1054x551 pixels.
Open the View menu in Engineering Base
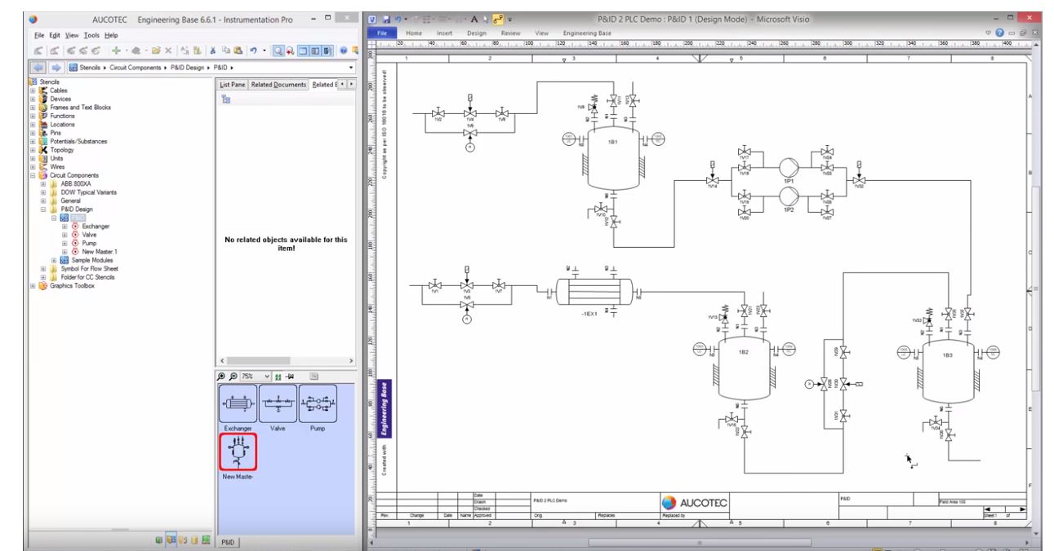click(x=73, y=35)
